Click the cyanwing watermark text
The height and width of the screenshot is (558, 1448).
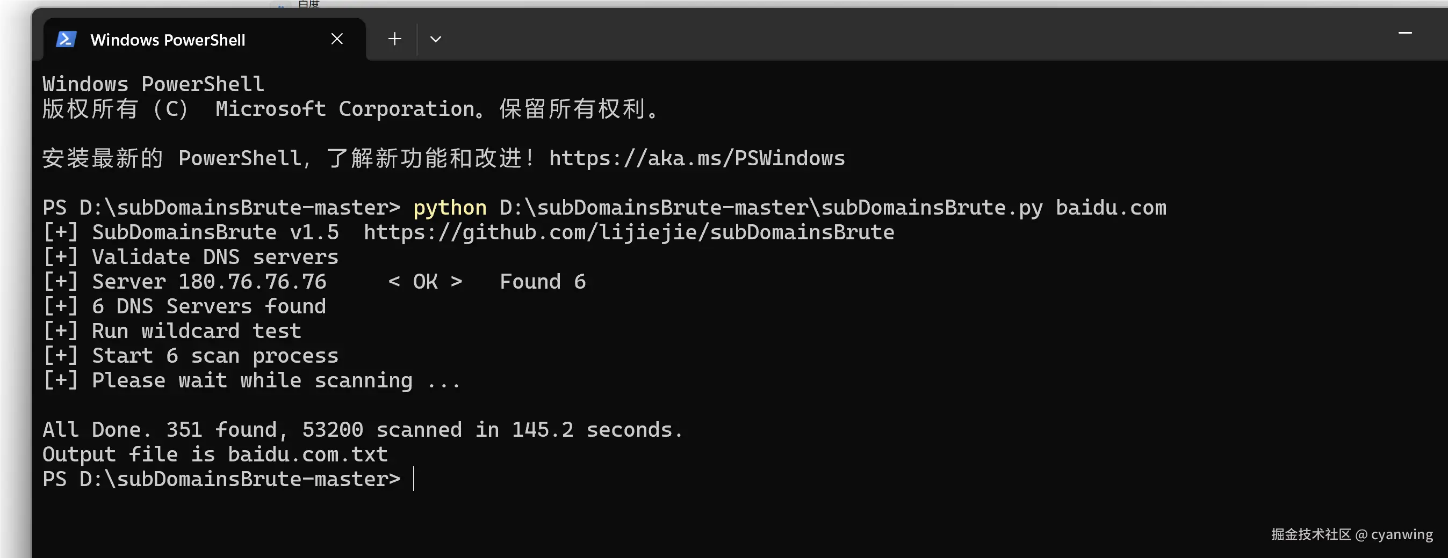pos(1402,534)
